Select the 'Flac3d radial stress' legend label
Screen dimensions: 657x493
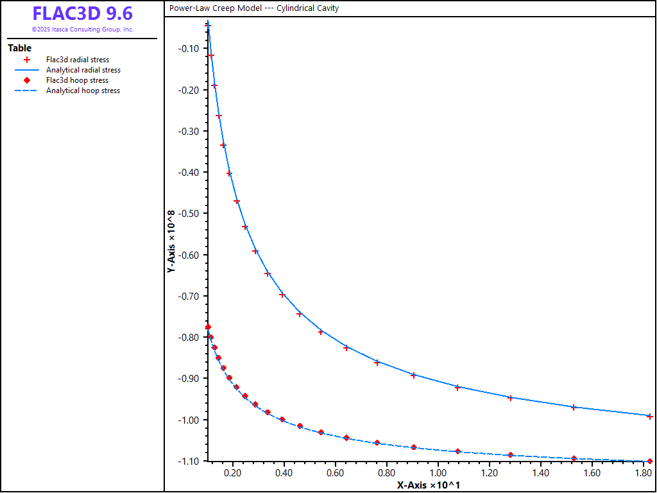(77, 60)
